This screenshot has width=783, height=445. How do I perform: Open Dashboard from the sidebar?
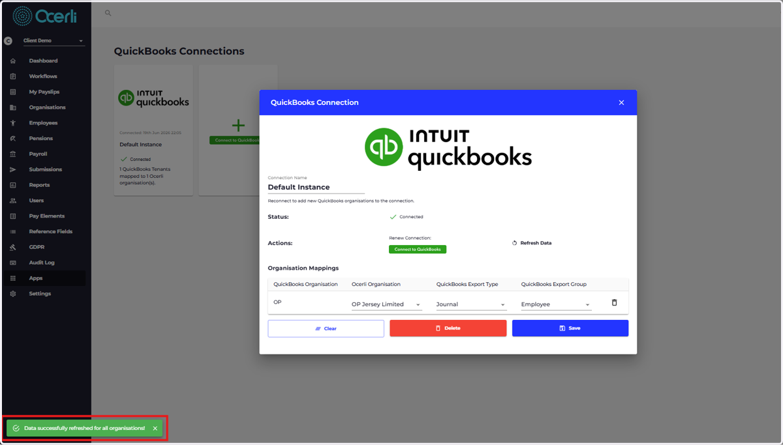coord(43,61)
